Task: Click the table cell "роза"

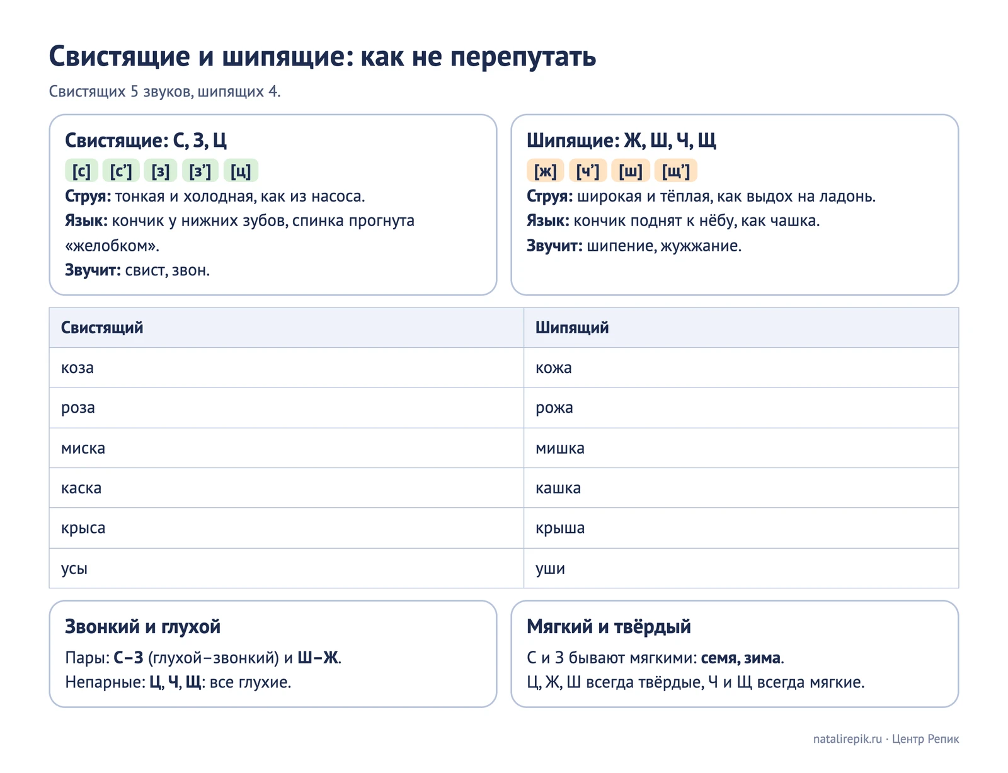Action: tap(287, 408)
